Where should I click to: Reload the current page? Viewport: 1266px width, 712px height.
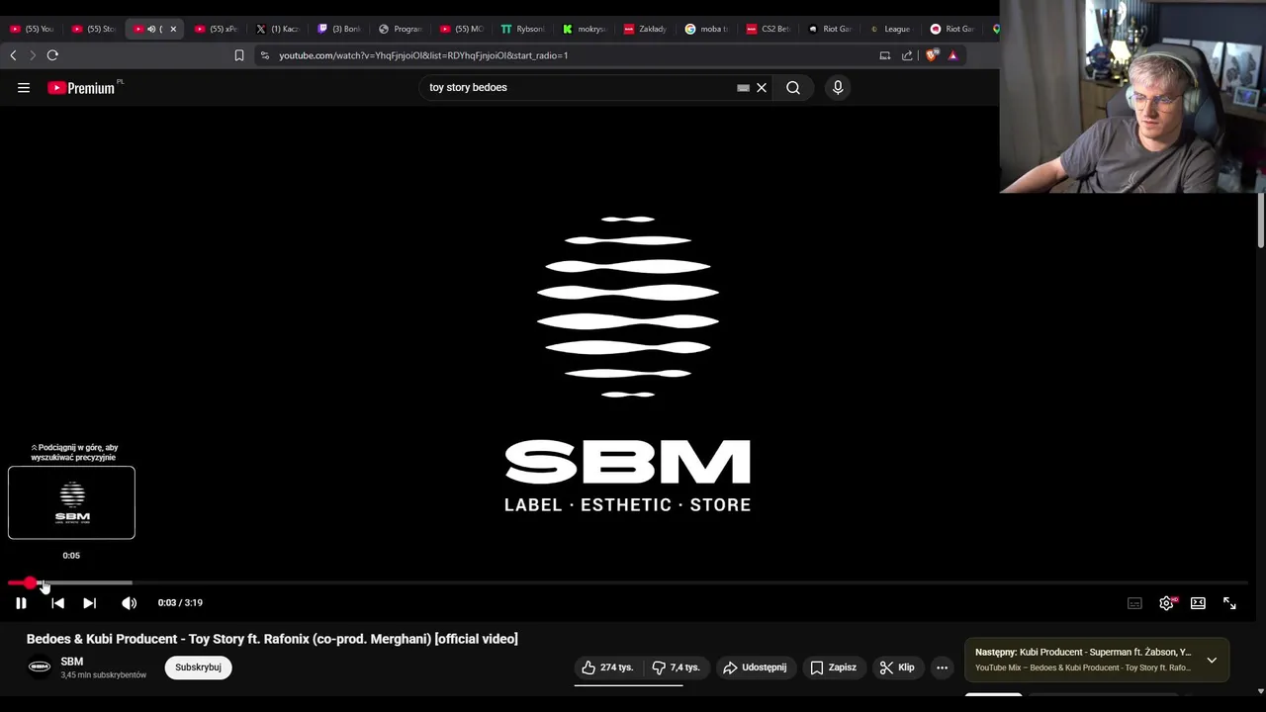[x=52, y=55]
